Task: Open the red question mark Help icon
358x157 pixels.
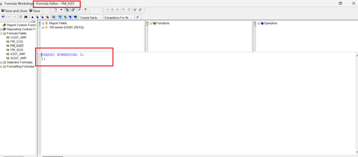Action: tap(85, 10)
